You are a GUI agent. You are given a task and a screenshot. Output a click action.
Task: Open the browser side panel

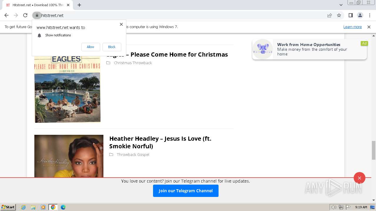[350, 15]
